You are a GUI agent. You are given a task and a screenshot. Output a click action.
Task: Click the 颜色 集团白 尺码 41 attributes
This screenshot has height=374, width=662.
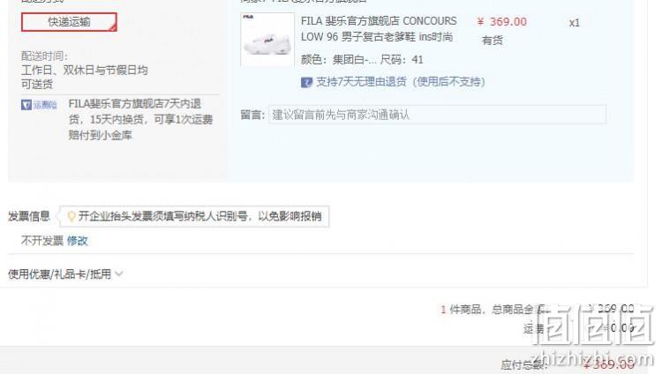tap(362, 59)
